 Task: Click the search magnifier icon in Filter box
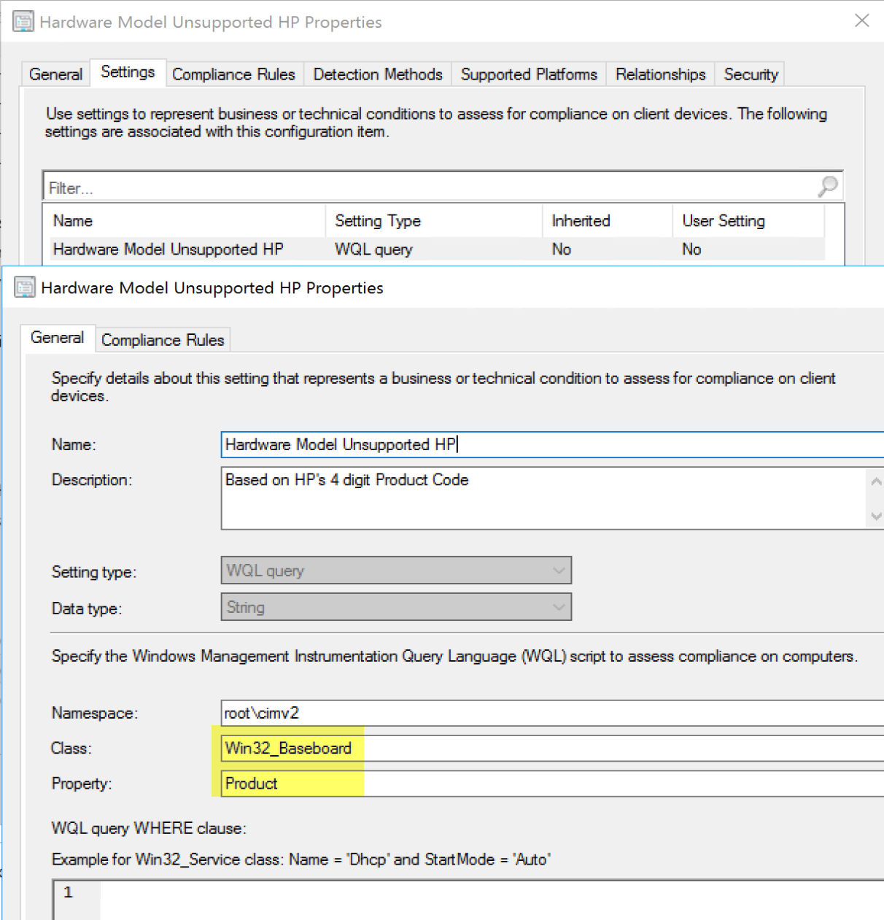tap(827, 187)
